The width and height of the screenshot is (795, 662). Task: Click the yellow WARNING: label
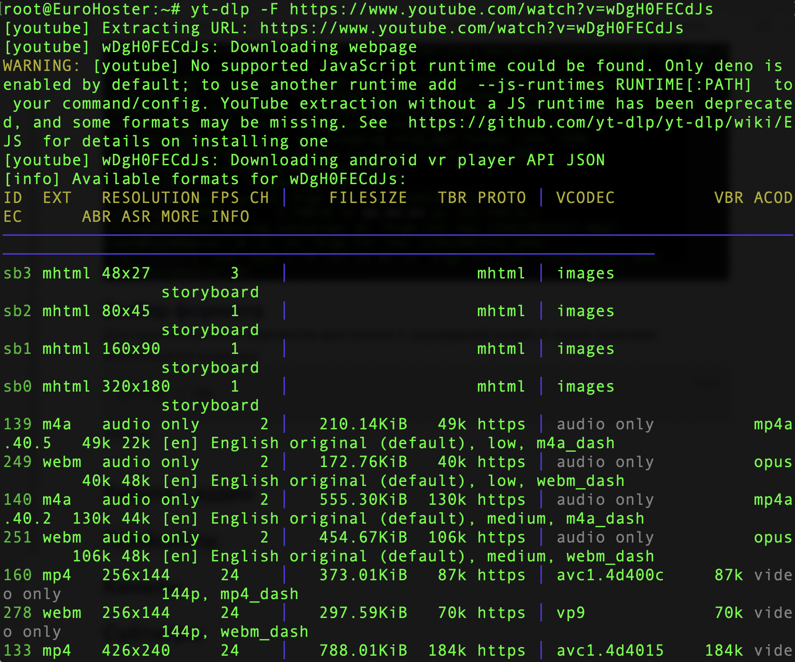pyautogui.click(x=42, y=66)
